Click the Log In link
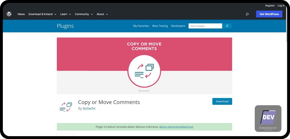This screenshot has width=290, height=139. pos(281,6)
